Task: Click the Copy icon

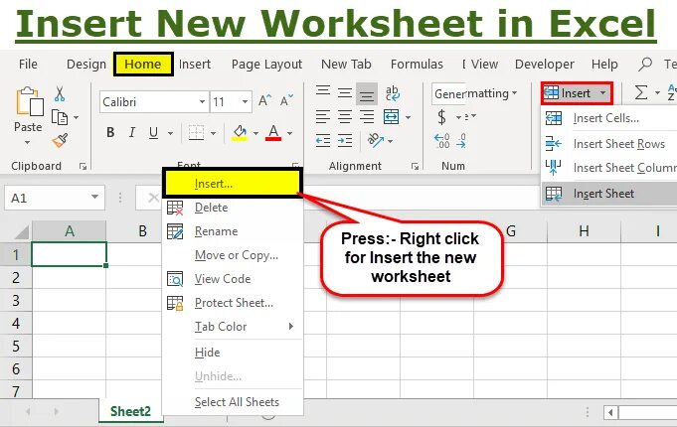Action: 60,117
